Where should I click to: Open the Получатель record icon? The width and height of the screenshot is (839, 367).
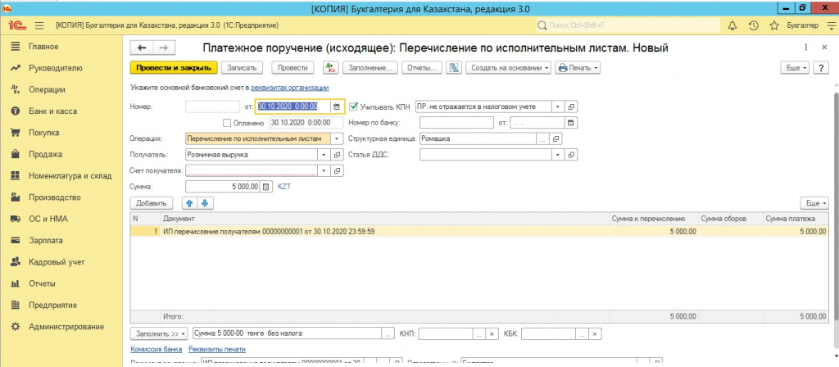point(338,155)
